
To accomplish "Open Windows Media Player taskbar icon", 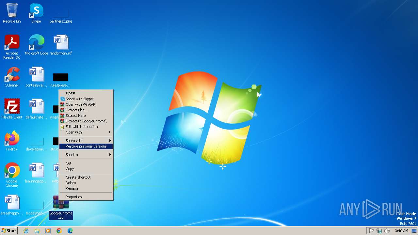I will click(x=48, y=231).
